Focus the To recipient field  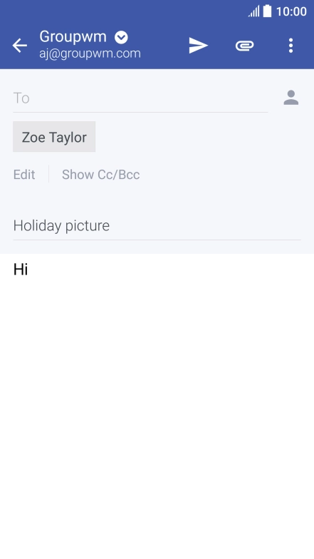point(141,98)
